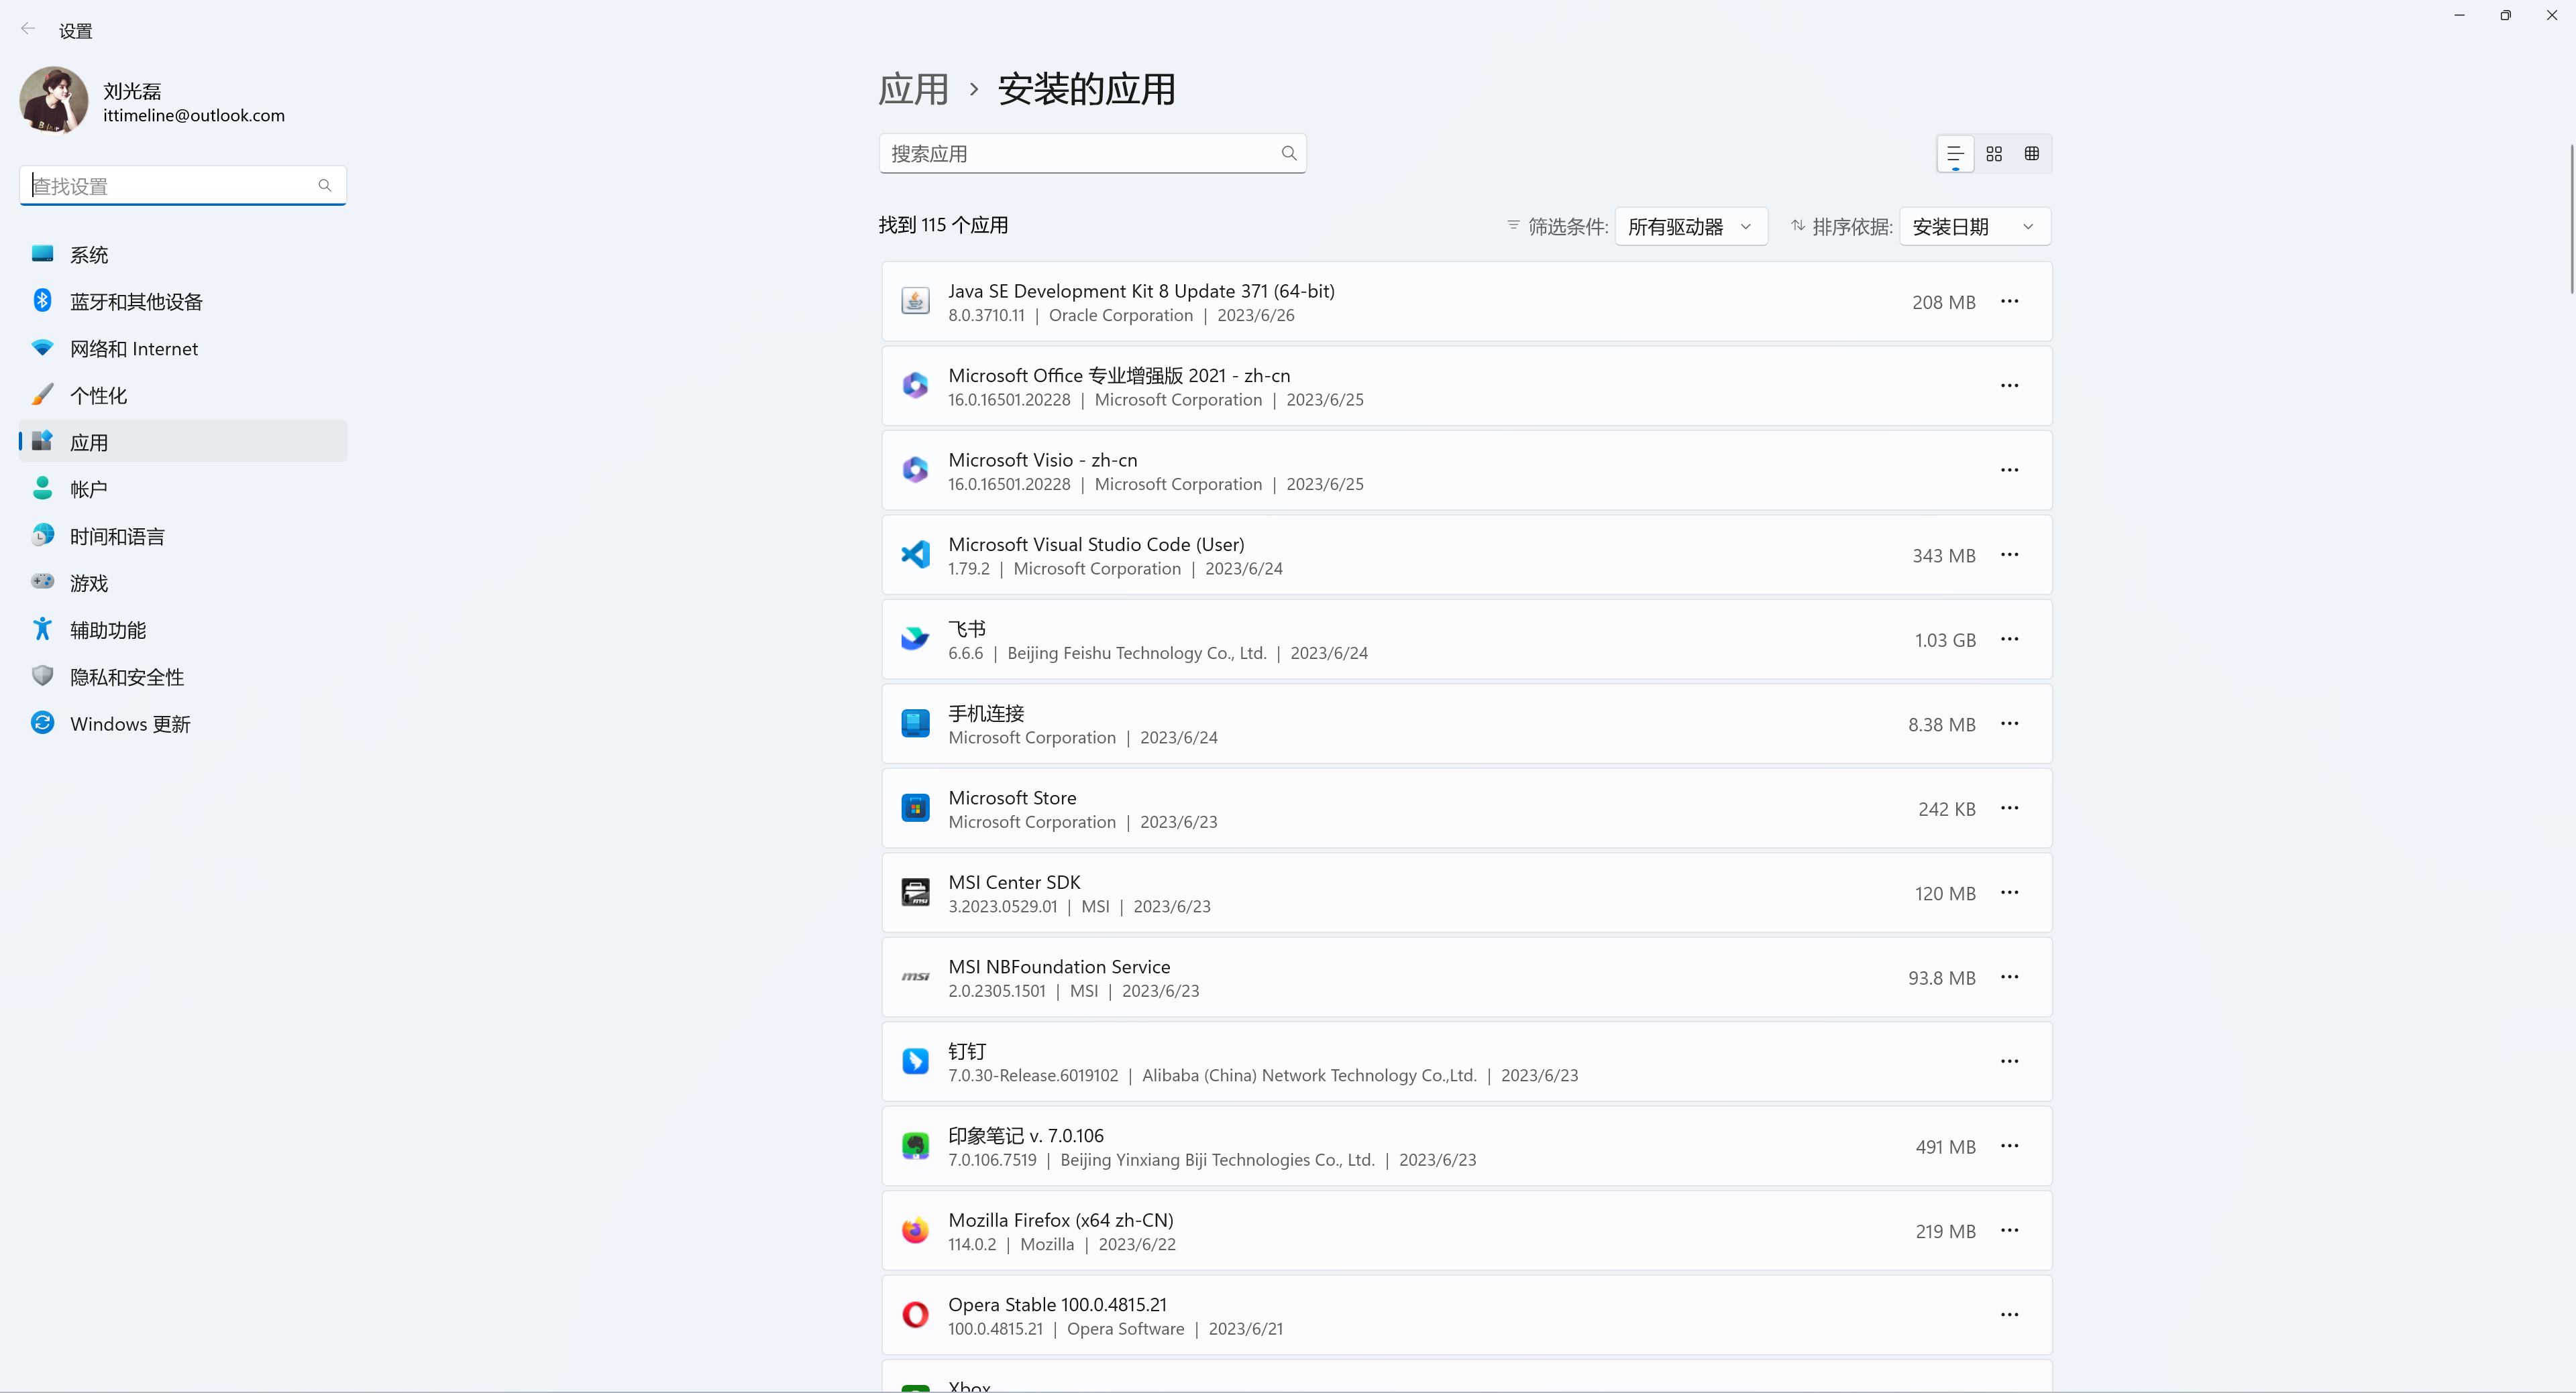Viewport: 2576px width, 1393px height.
Task: Click the MSI Center SDK icon
Action: [x=915, y=892]
